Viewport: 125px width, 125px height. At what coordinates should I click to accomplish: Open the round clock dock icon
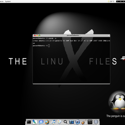click(x=96, y=122)
